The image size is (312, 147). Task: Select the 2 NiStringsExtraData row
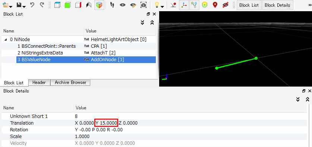79,53
